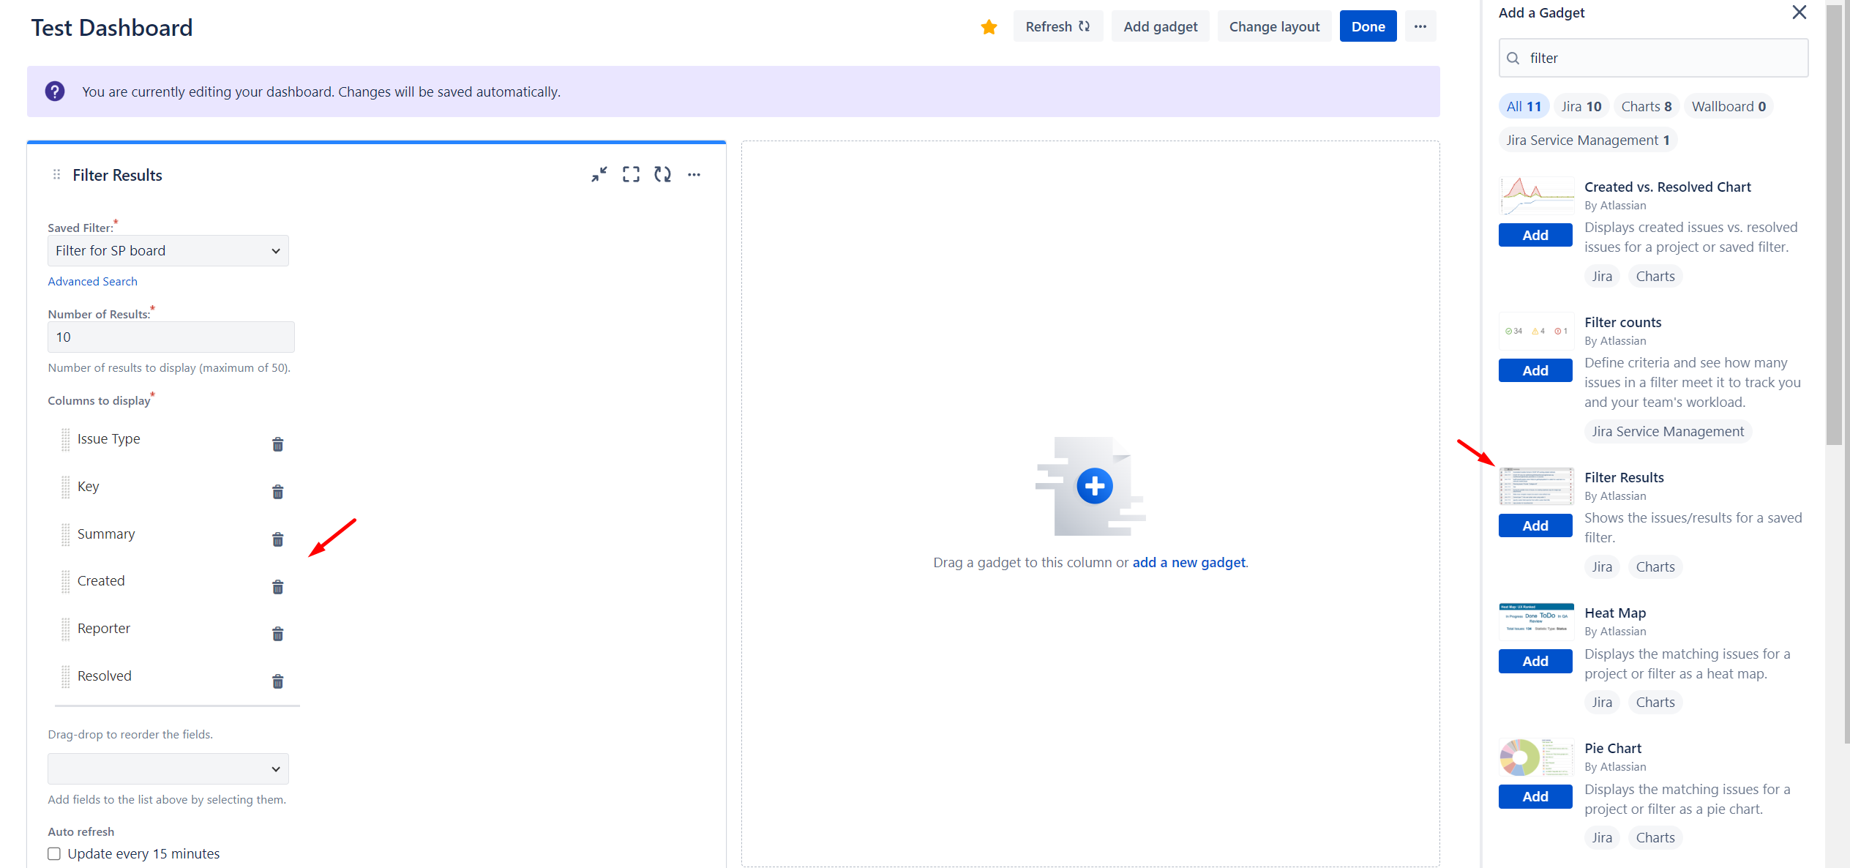Open the Filter Results gadget options menu
This screenshot has width=1850, height=868.
694,174
